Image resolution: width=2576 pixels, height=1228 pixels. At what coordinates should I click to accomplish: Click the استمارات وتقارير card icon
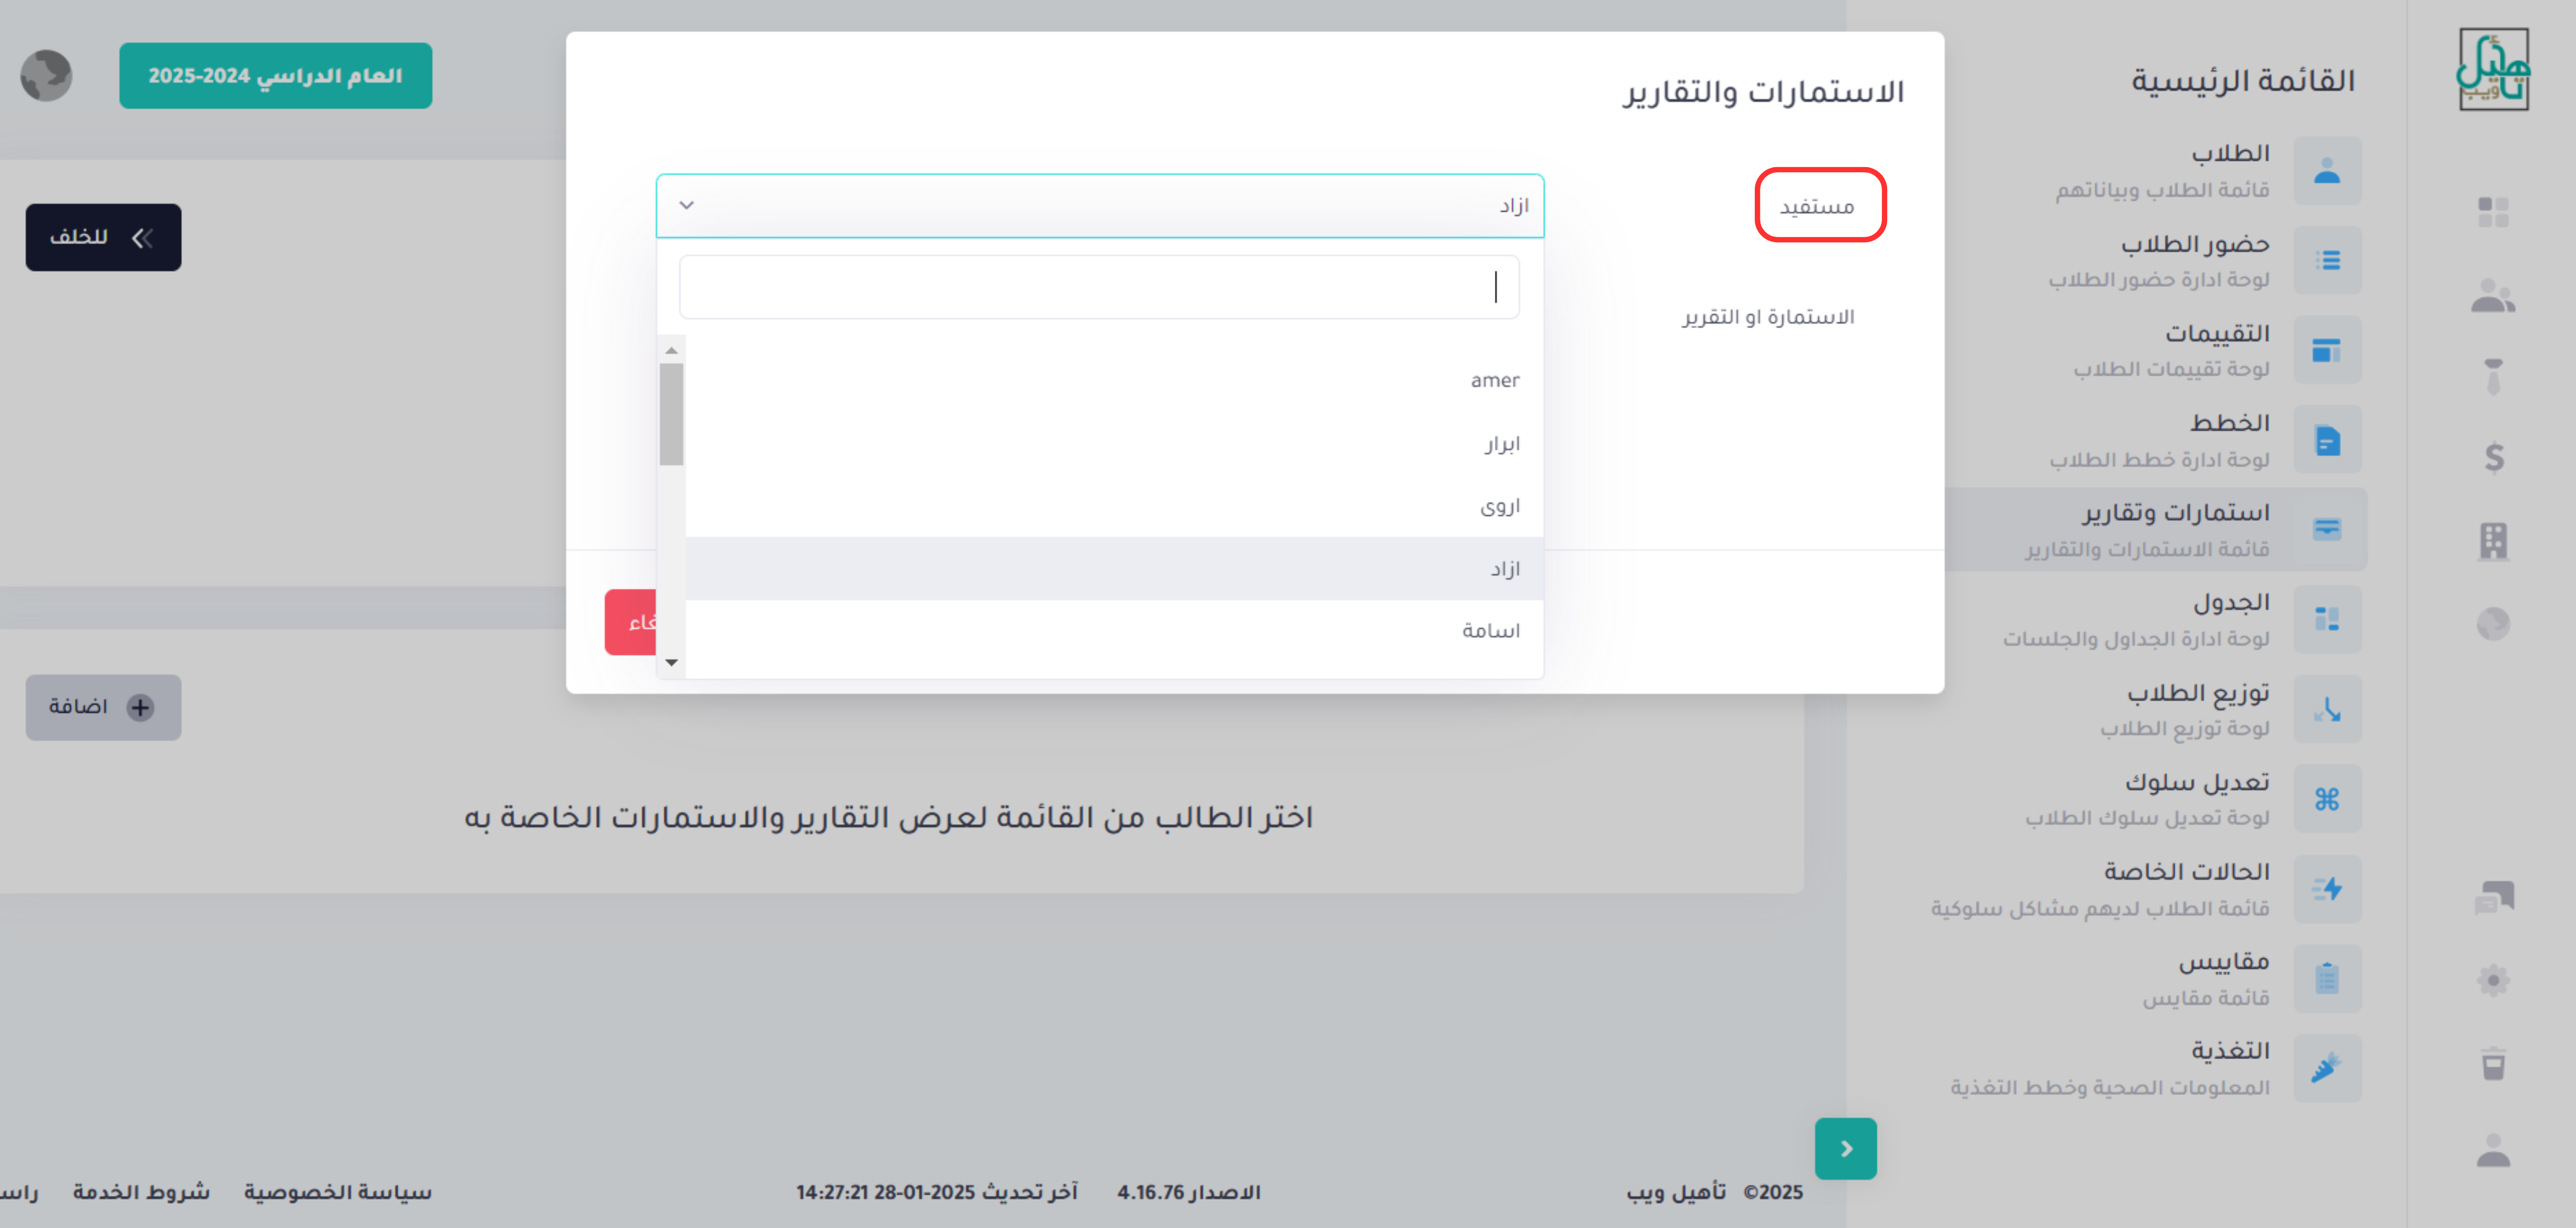(x=2327, y=530)
